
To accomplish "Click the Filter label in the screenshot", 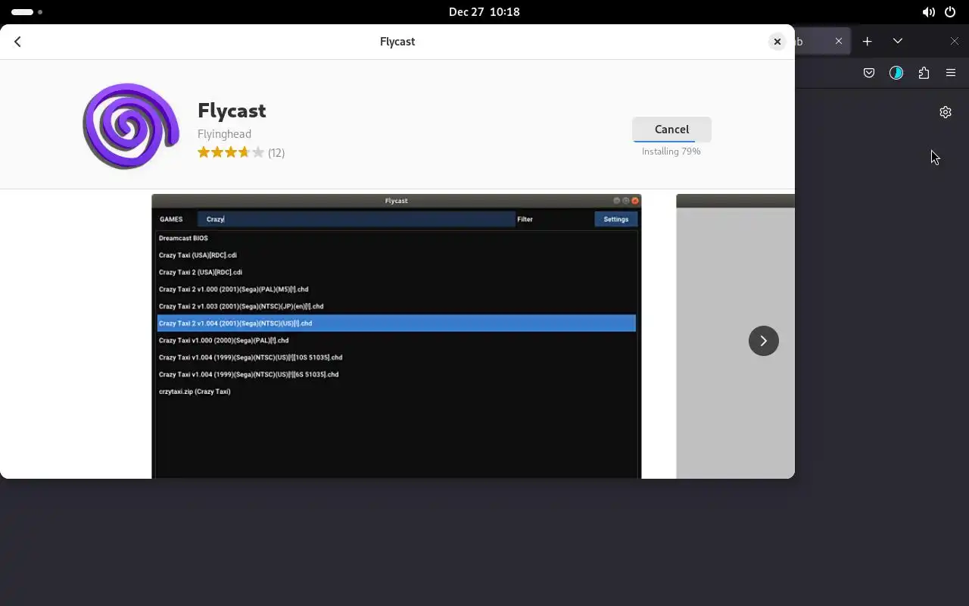I will tap(525, 219).
